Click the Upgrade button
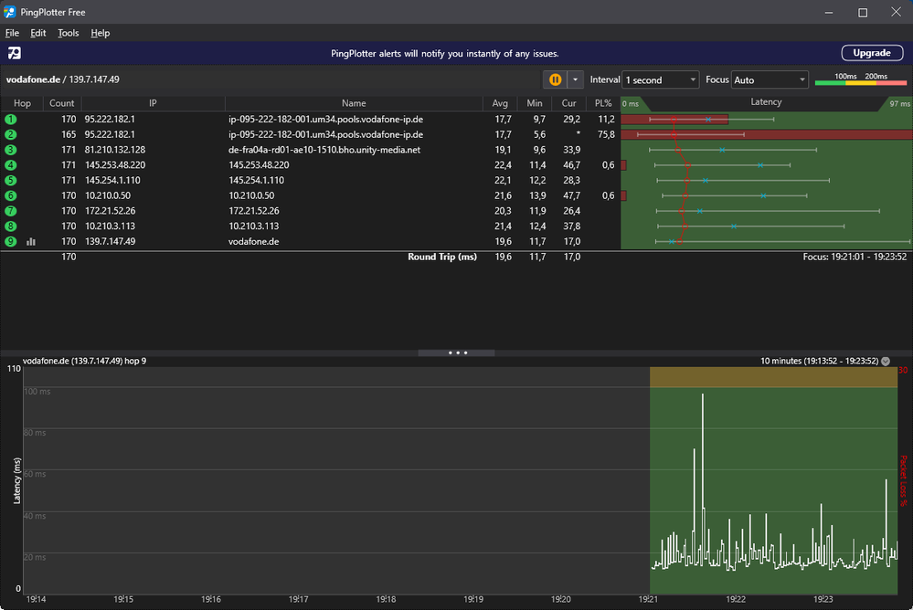The width and height of the screenshot is (913, 610). [871, 53]
